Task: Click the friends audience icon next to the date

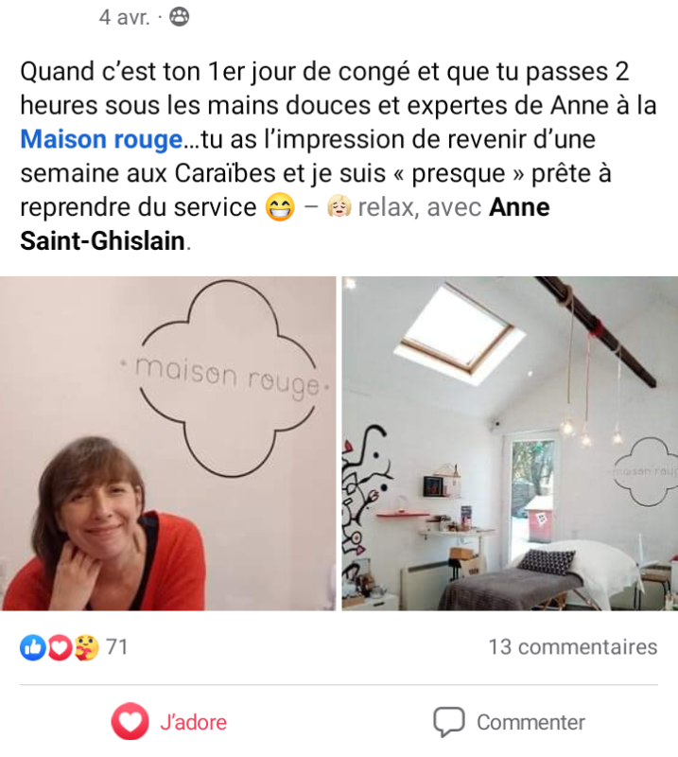Action: tap(179, 17)
